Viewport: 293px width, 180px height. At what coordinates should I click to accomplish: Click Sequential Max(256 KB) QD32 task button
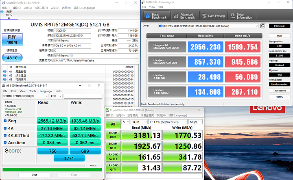(167, 46)
